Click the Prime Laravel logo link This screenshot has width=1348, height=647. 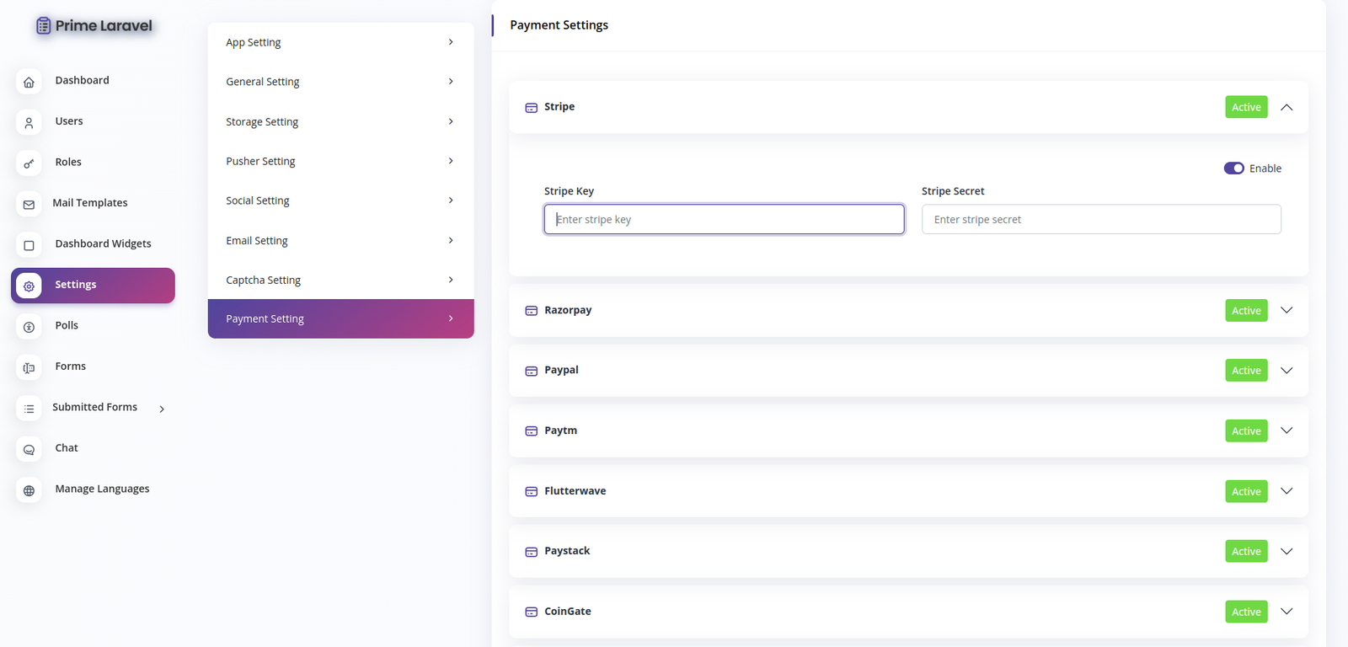point(94,26)
